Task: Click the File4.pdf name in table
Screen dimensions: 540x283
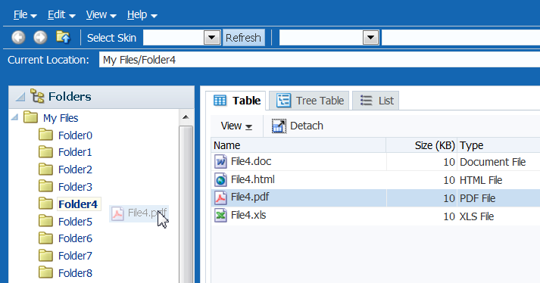Action: 250,197
